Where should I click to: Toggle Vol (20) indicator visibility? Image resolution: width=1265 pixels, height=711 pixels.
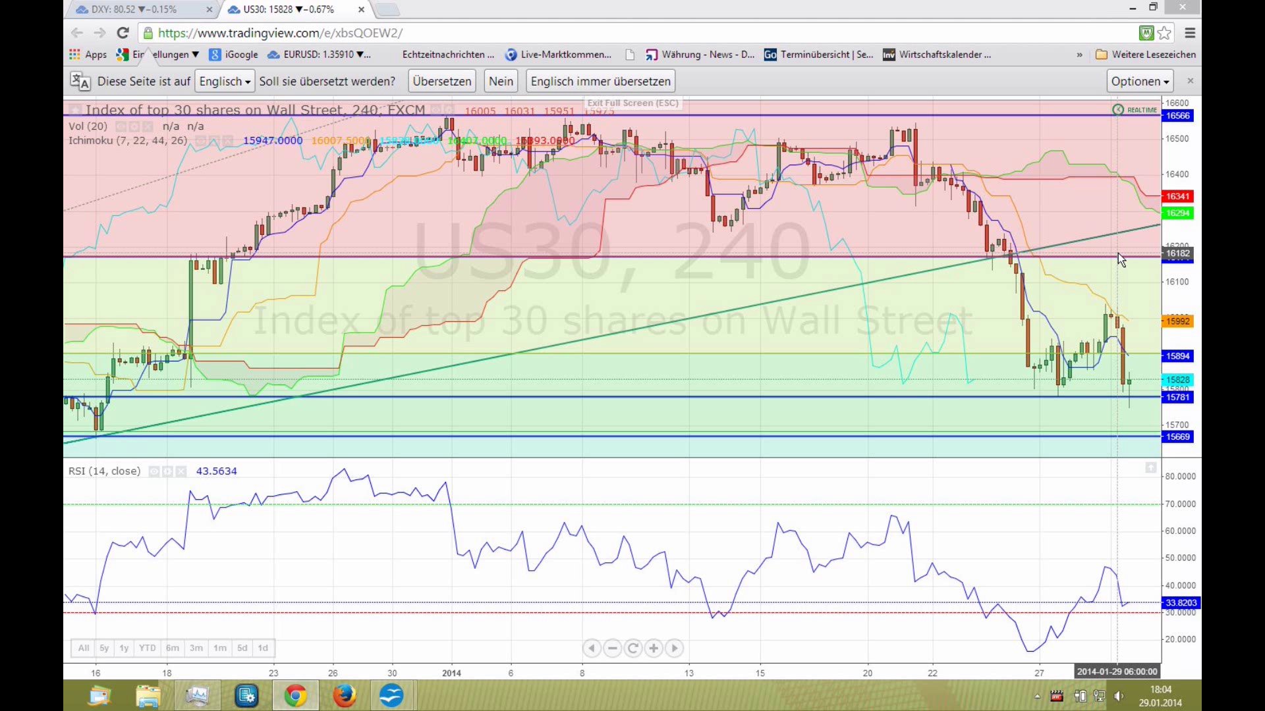tap(121, 126)
